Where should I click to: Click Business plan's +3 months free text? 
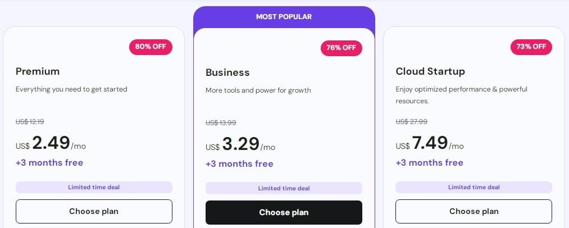(x=239, y=164)
